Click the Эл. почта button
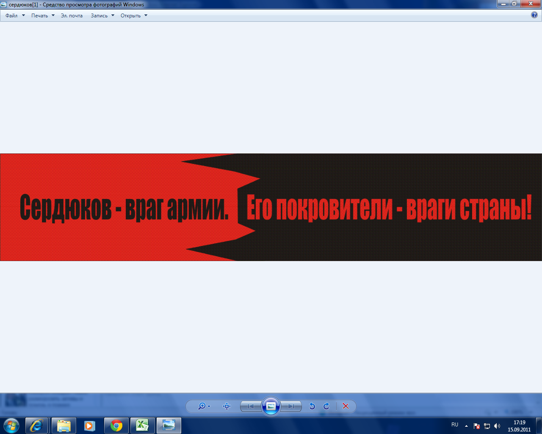The height and width of the screenshot is (434, 542). (x=72, y=16)
